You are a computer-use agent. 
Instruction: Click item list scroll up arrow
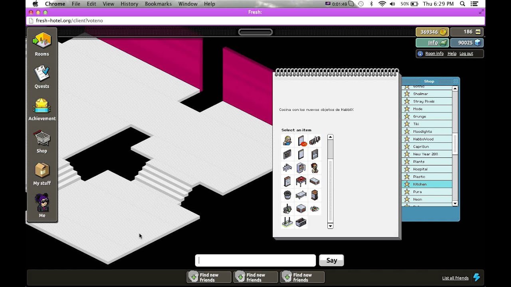(x=330, y=137)
